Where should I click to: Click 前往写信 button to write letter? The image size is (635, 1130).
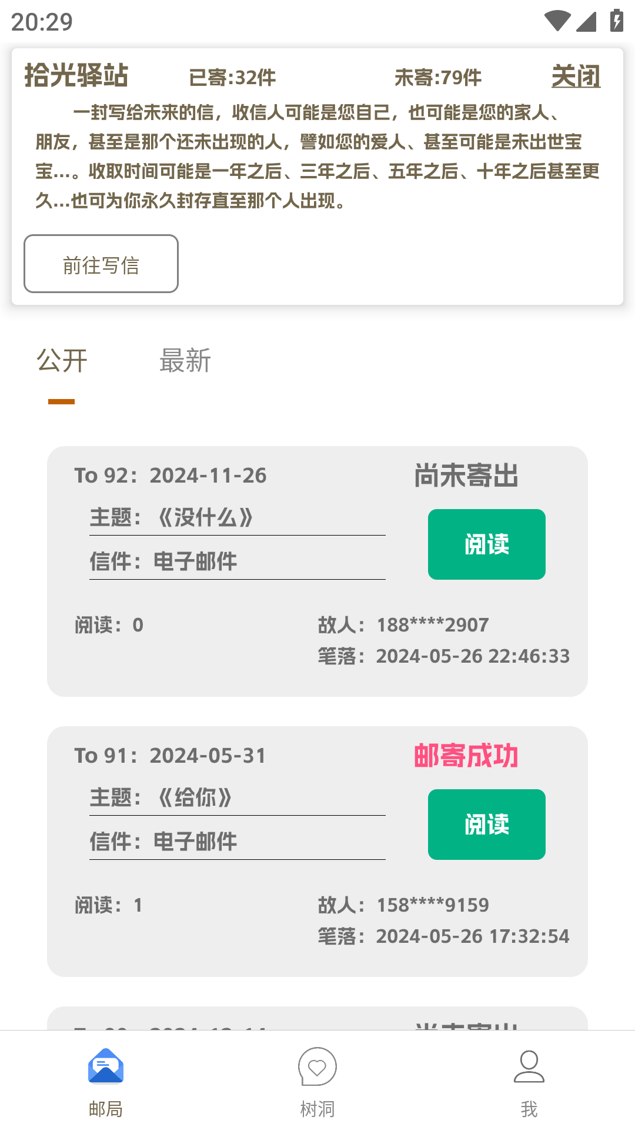coord(101,264)
